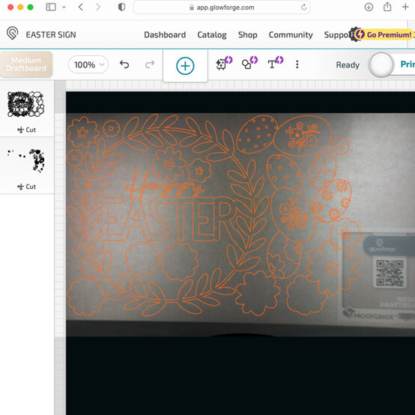Click the second step's Cut label
The image size is (415, 415).
26,187
